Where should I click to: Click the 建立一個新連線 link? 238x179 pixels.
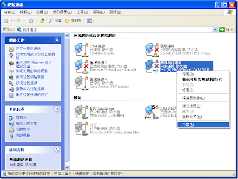(28, 49)
